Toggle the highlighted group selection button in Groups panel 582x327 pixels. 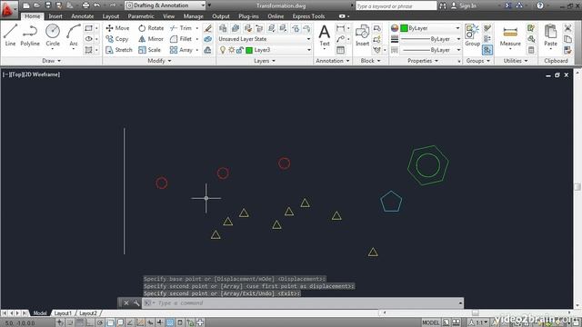pos(487,50)
